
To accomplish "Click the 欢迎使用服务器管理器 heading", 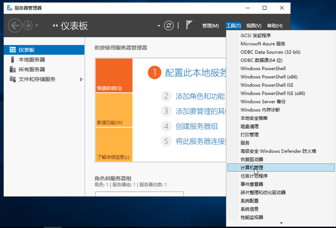I will (121, 48).
